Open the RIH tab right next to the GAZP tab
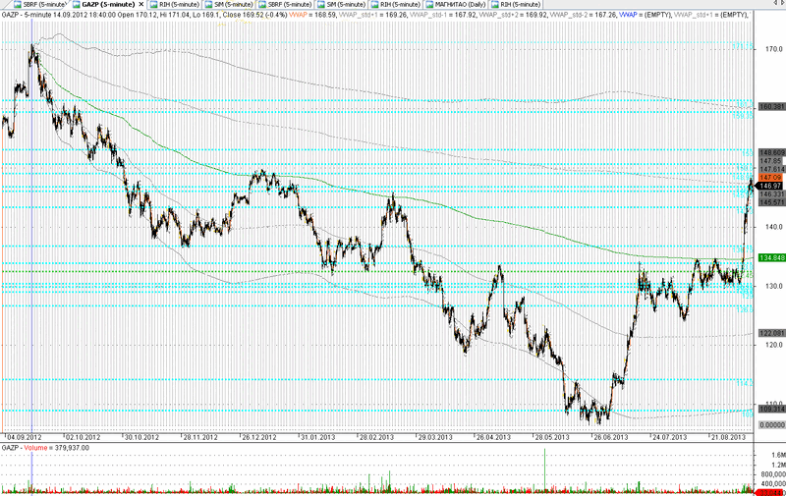This screenshot has height=496, width=786. click(175, 5)
